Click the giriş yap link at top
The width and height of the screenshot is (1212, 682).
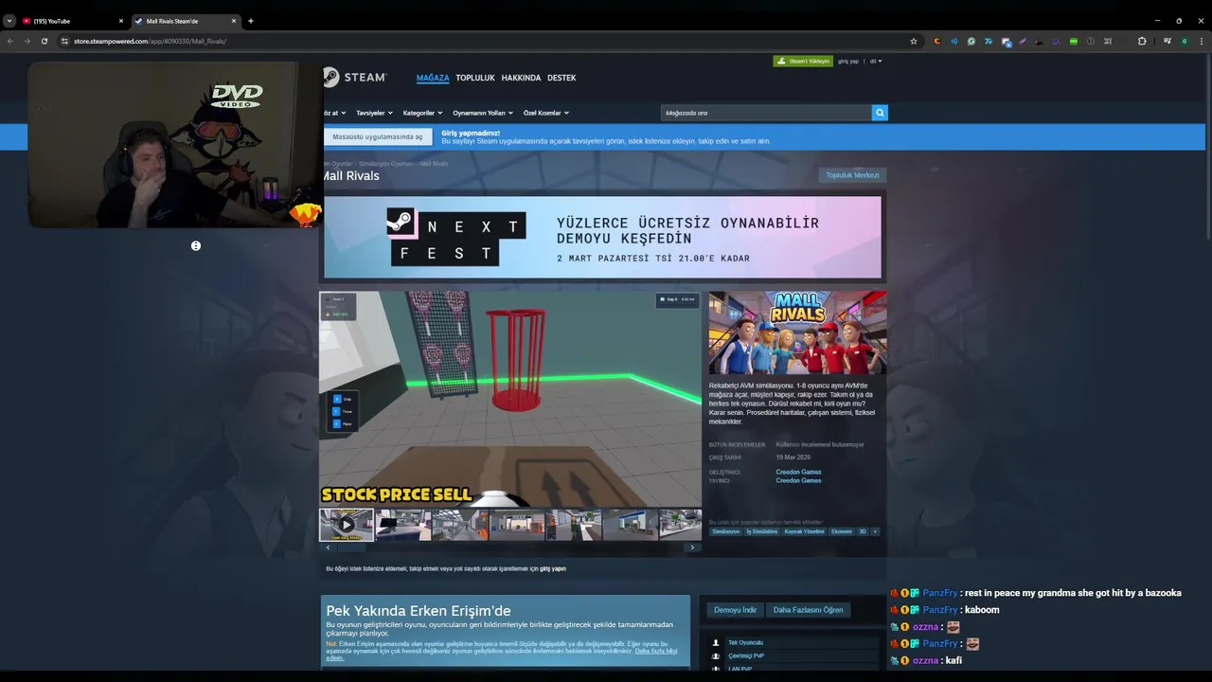[848, 61]
